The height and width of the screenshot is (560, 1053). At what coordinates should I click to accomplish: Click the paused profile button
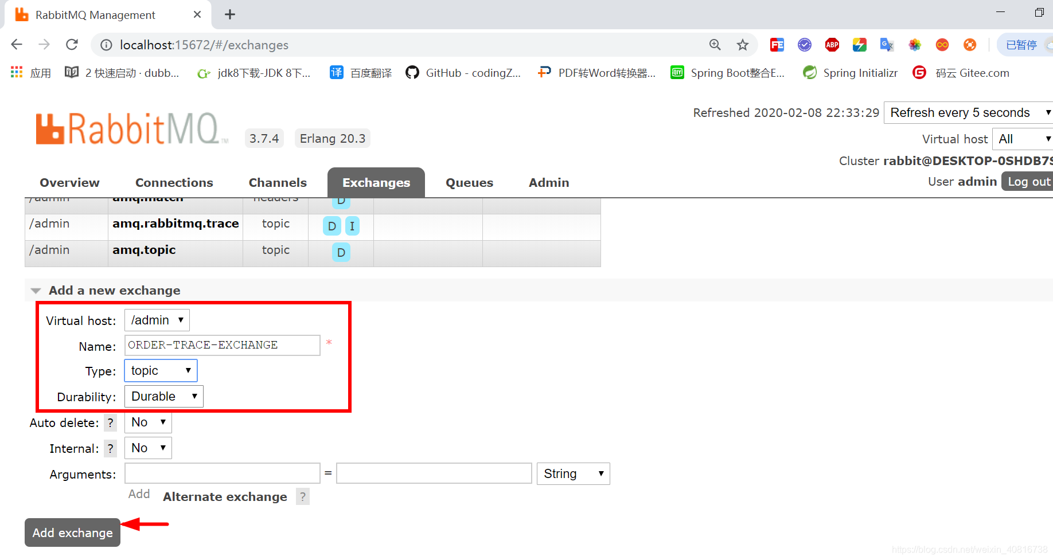[1025, 45]
